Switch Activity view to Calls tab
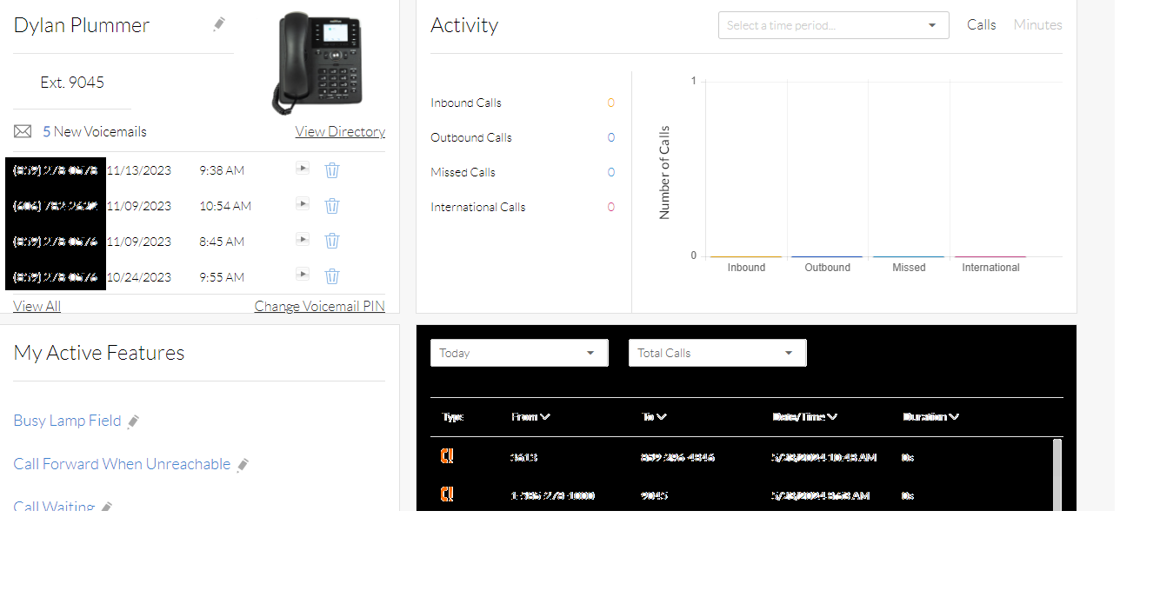The width and height of the screenshot is (1173, 597). [x=981, y=25]
